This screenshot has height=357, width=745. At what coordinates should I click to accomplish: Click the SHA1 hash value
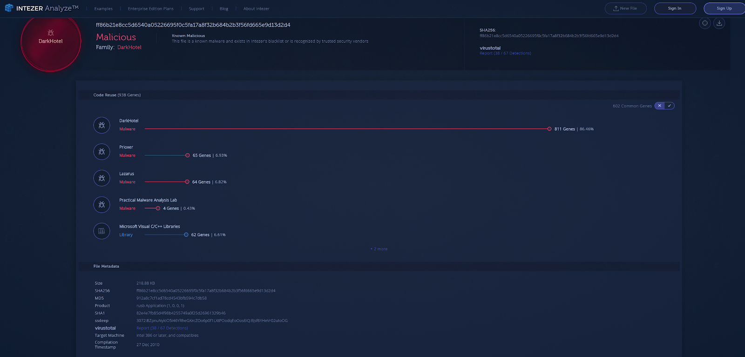tap(181, 313)
